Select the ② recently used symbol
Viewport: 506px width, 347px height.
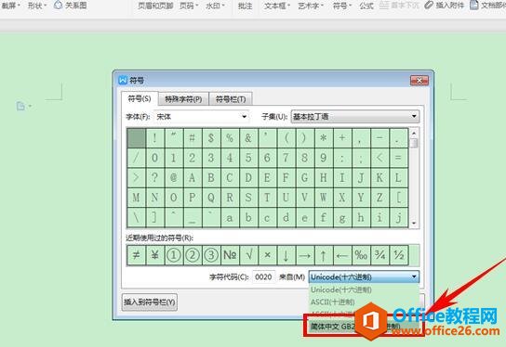pyautogui.click(x=193, y=255)
